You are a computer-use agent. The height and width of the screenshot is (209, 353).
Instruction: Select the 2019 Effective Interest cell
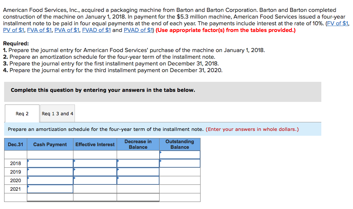(95, 172)
